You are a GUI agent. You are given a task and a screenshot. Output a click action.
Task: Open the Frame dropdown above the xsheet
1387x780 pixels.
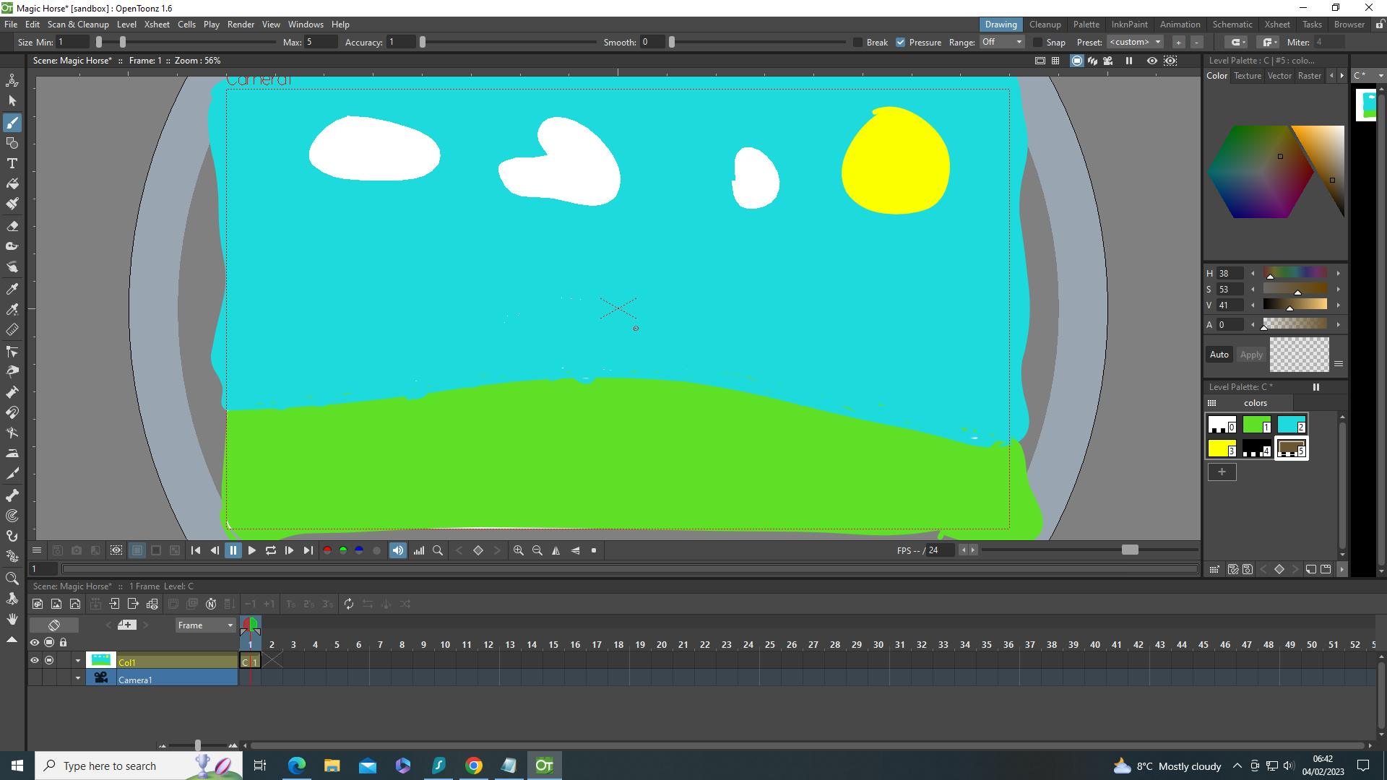[x=204, y=625]
